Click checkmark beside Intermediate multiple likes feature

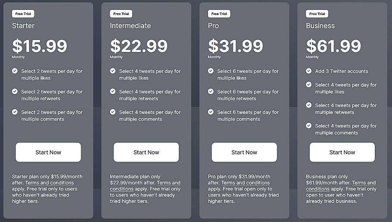(113, 71)
